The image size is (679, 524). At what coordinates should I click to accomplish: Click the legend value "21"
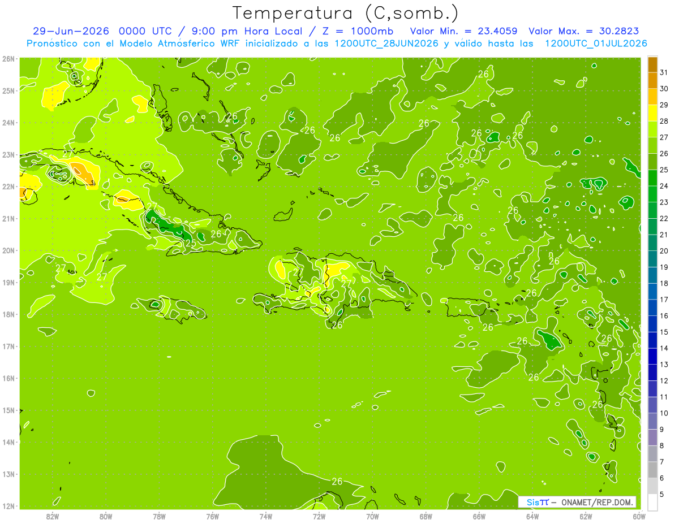click(664, 235)
